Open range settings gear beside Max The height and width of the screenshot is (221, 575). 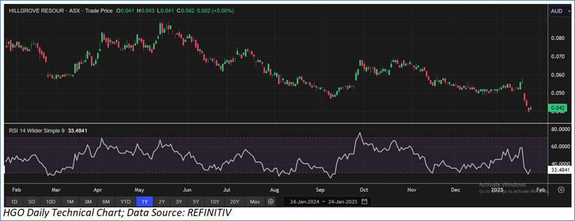[271, 201]
